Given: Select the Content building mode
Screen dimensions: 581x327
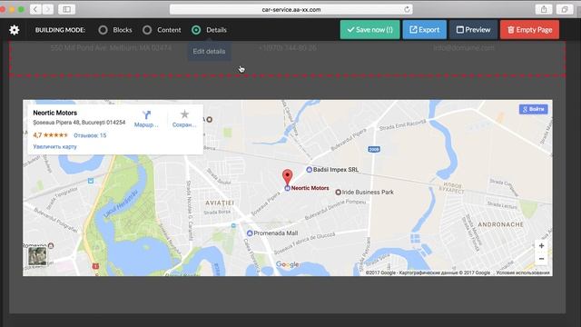Looking at the screenshot, I should tap(162, 30).
